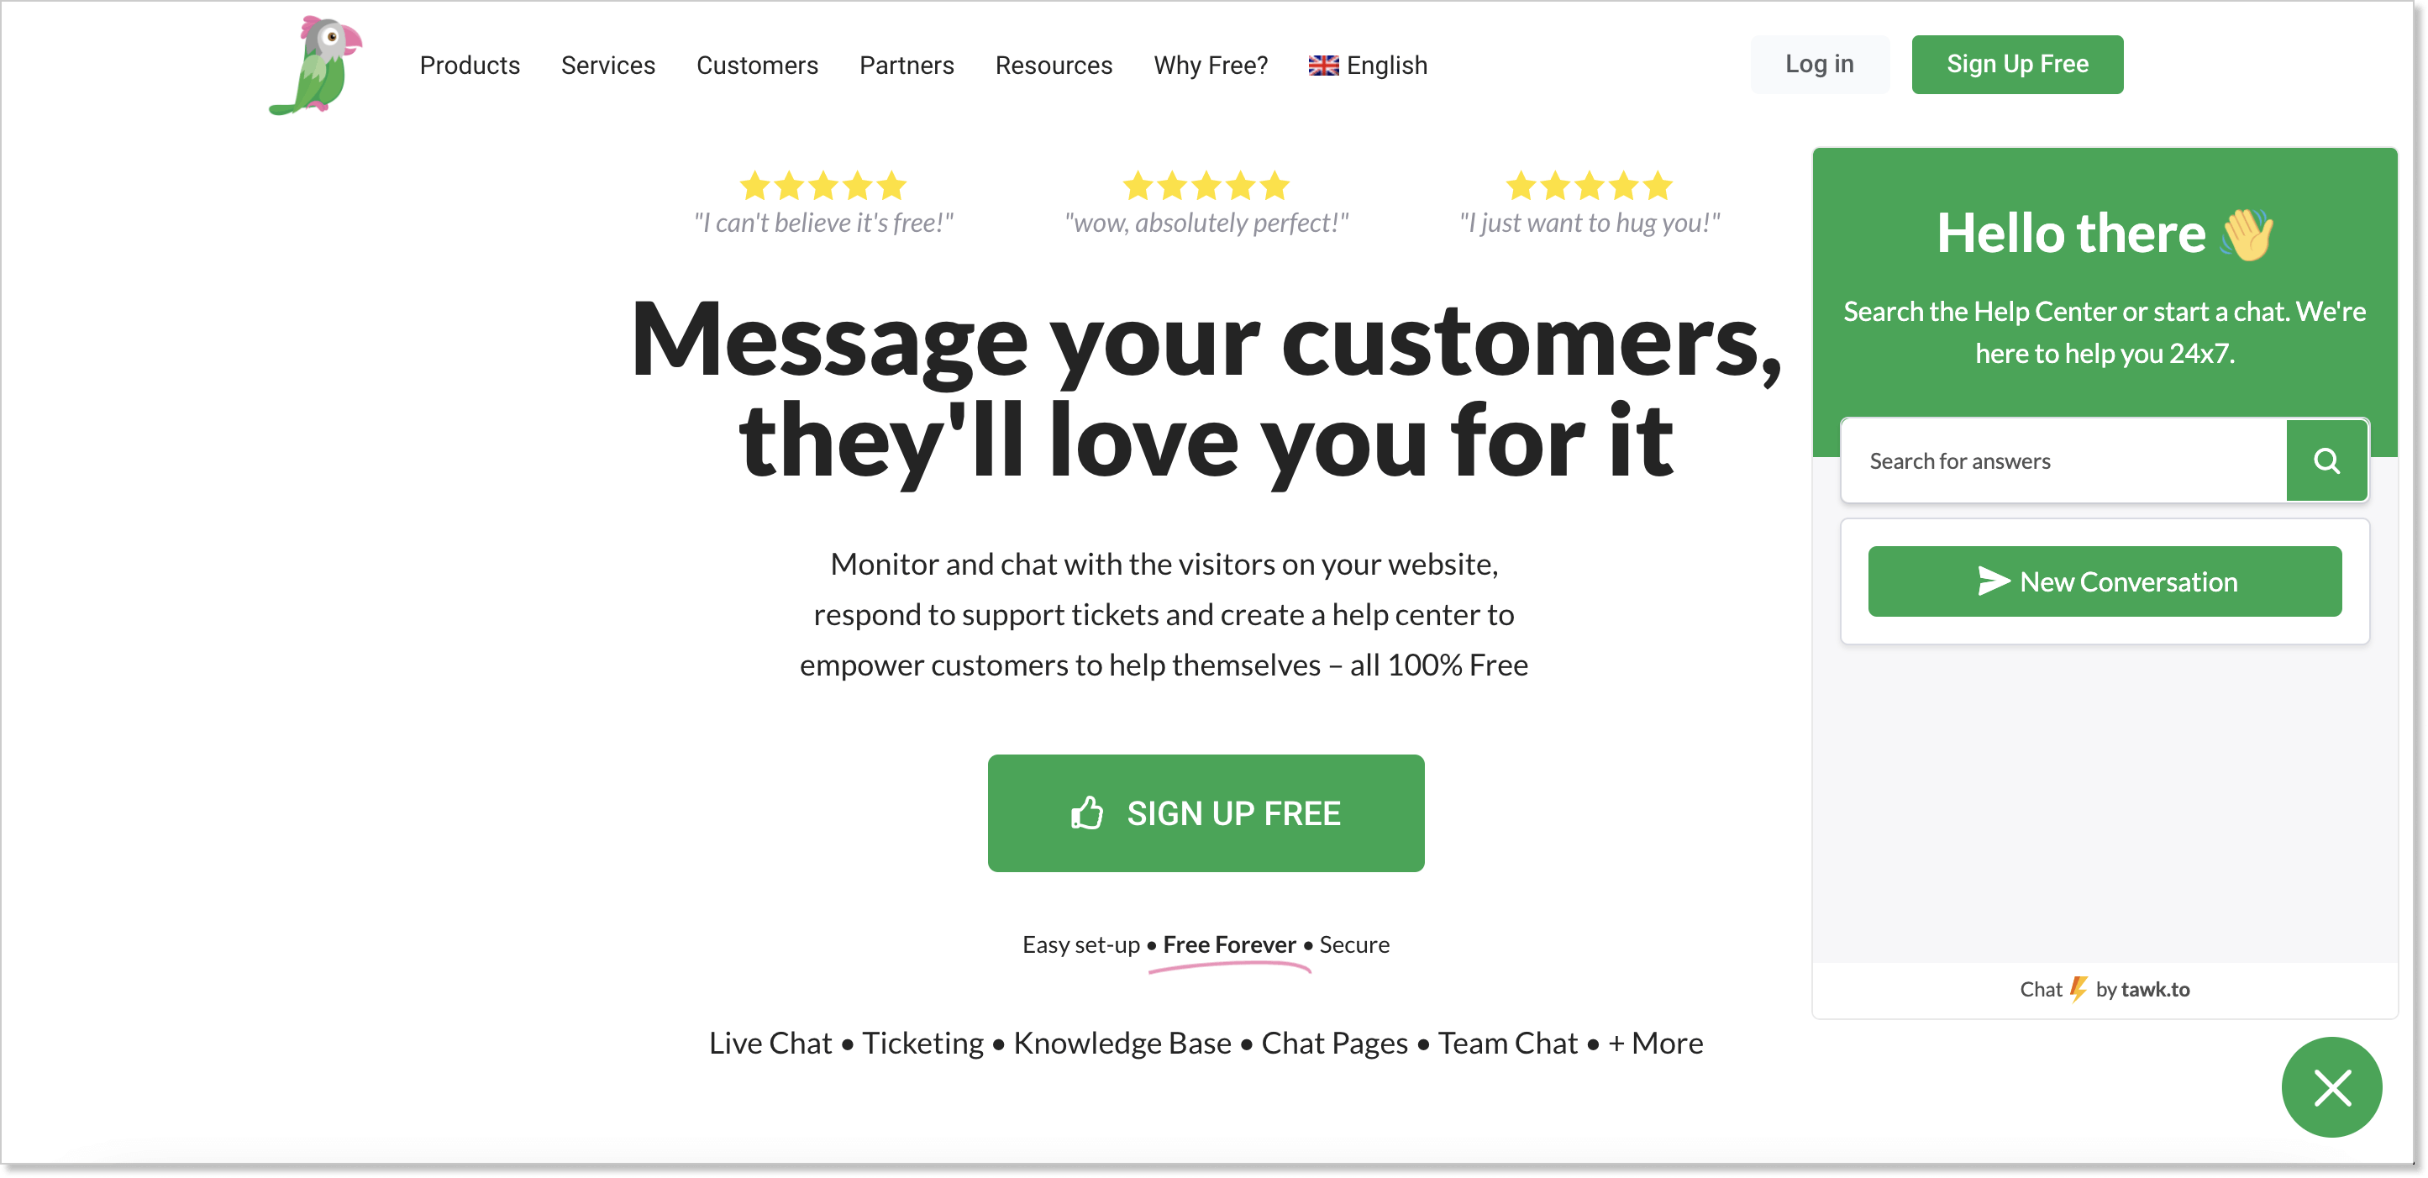
Task: Click the send arrow icon on New Conversation
Action: (1991, 581)
